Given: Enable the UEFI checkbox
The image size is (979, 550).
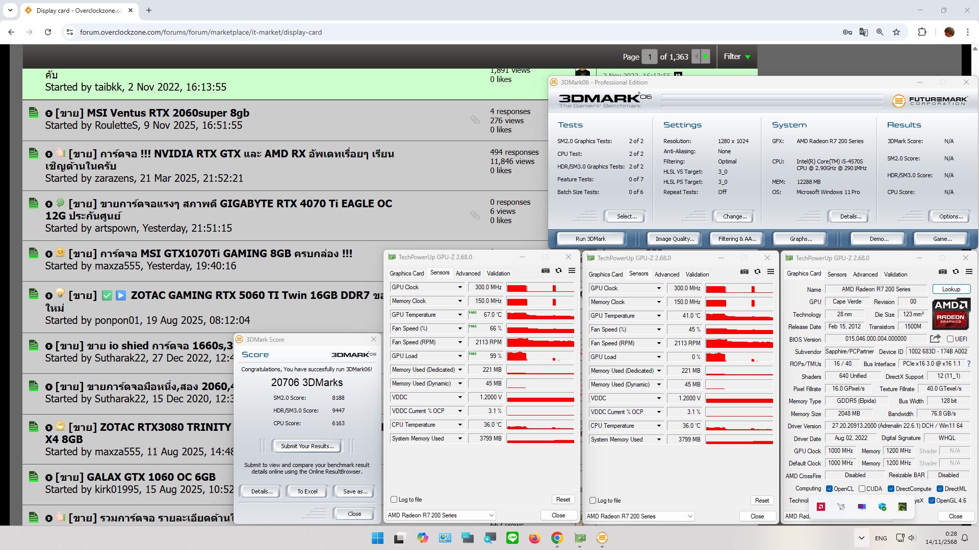Looking at the screenshot, I should (950, 339).
